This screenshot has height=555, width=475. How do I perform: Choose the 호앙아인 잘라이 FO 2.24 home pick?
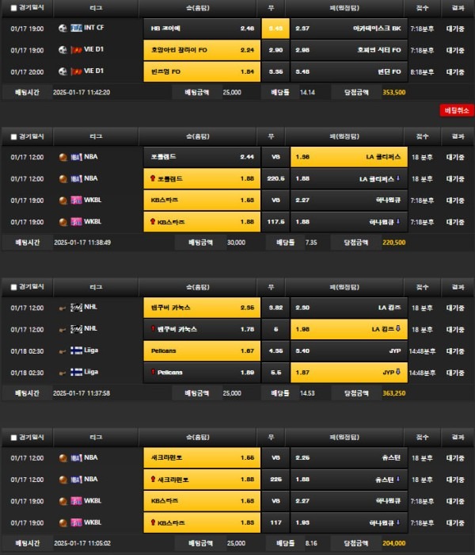(201, 49)
